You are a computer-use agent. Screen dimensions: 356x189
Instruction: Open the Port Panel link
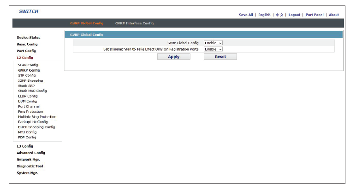(x=314, y=15)
